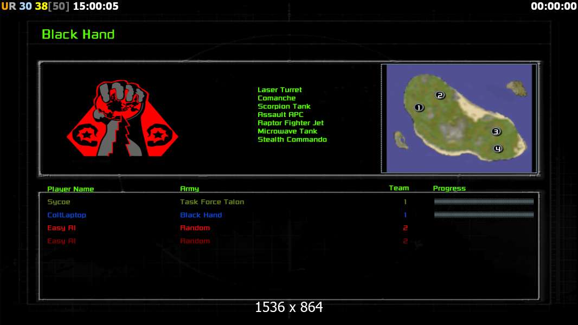Click the brighter red Easy AI player row

pos(288,228)
